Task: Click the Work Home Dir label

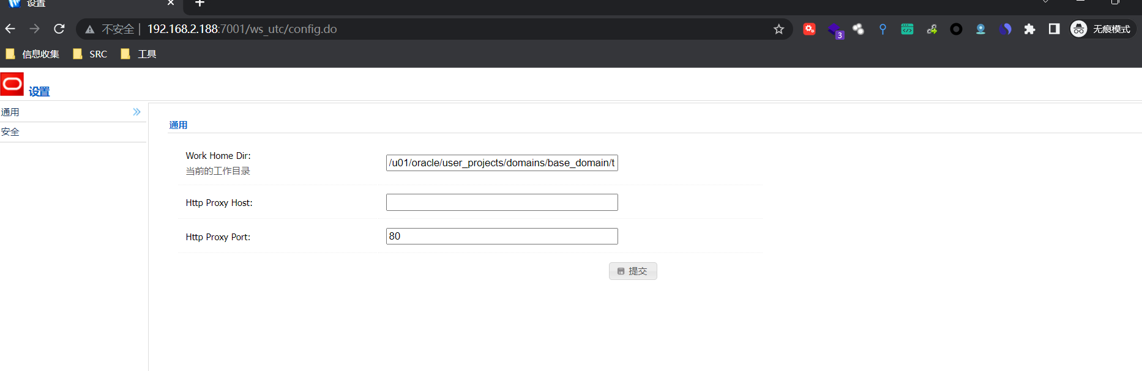Action: click(218, 156)
